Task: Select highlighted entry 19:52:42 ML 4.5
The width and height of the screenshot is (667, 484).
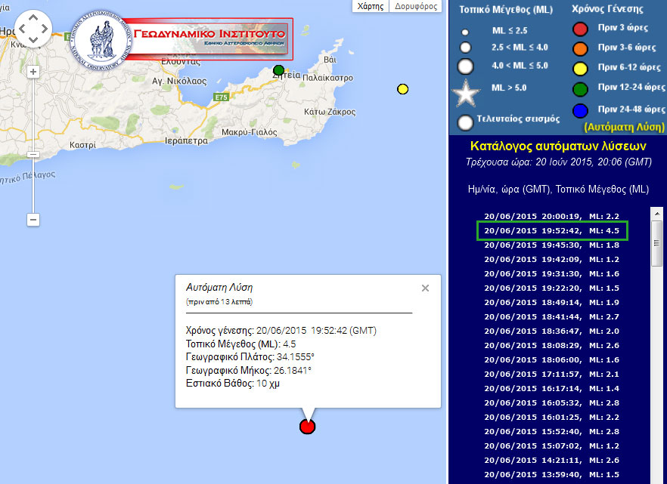Action: (x=551, y=230)
